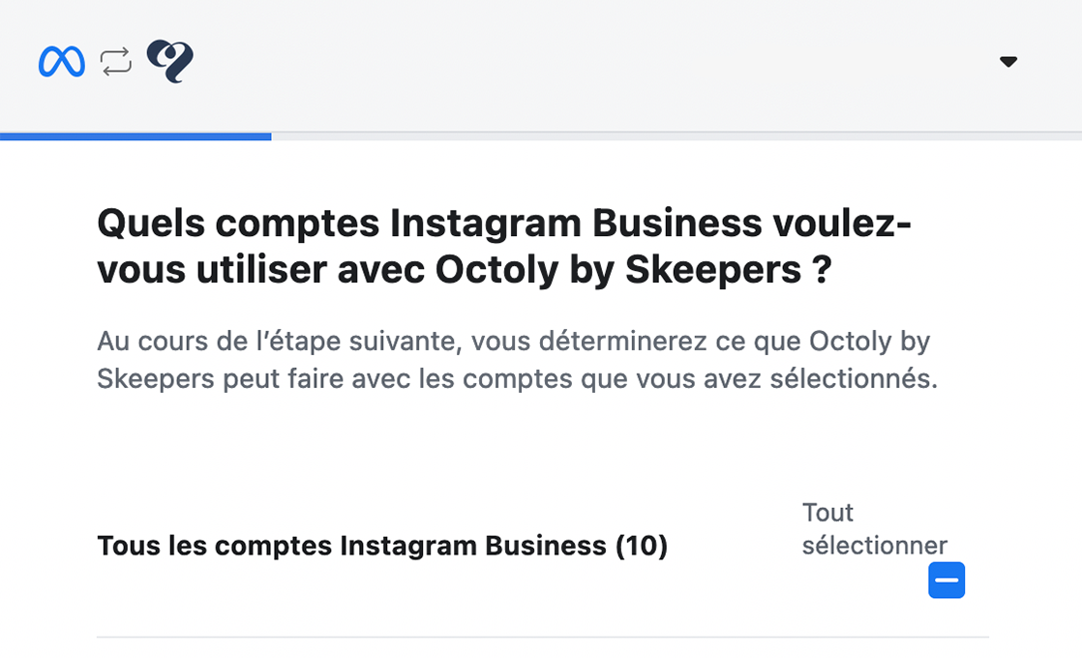Viewport: 1082px width, 658px height.
Task: Click "Tous les comptes Instagram Business" heading
Action: (352, 546)
